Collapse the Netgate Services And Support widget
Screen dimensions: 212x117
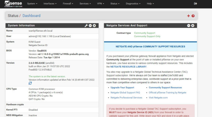pyautogui.click(x=189, y=26)
